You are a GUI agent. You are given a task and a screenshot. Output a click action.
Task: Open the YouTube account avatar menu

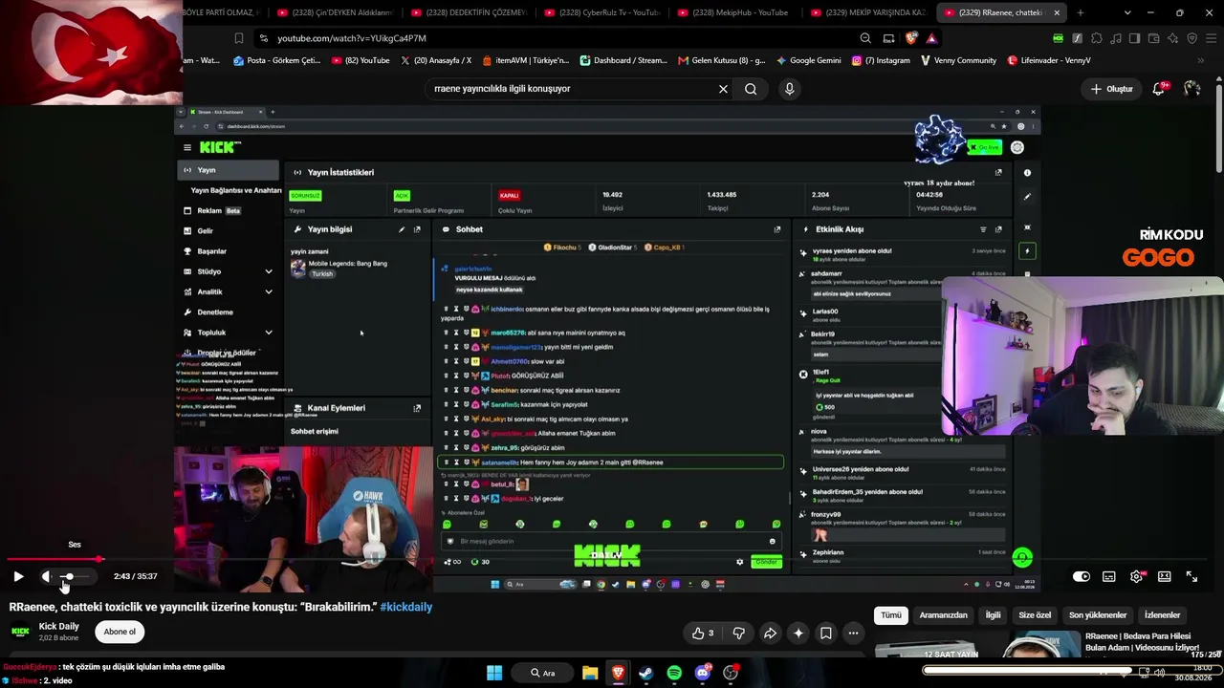pos(1191,89)
